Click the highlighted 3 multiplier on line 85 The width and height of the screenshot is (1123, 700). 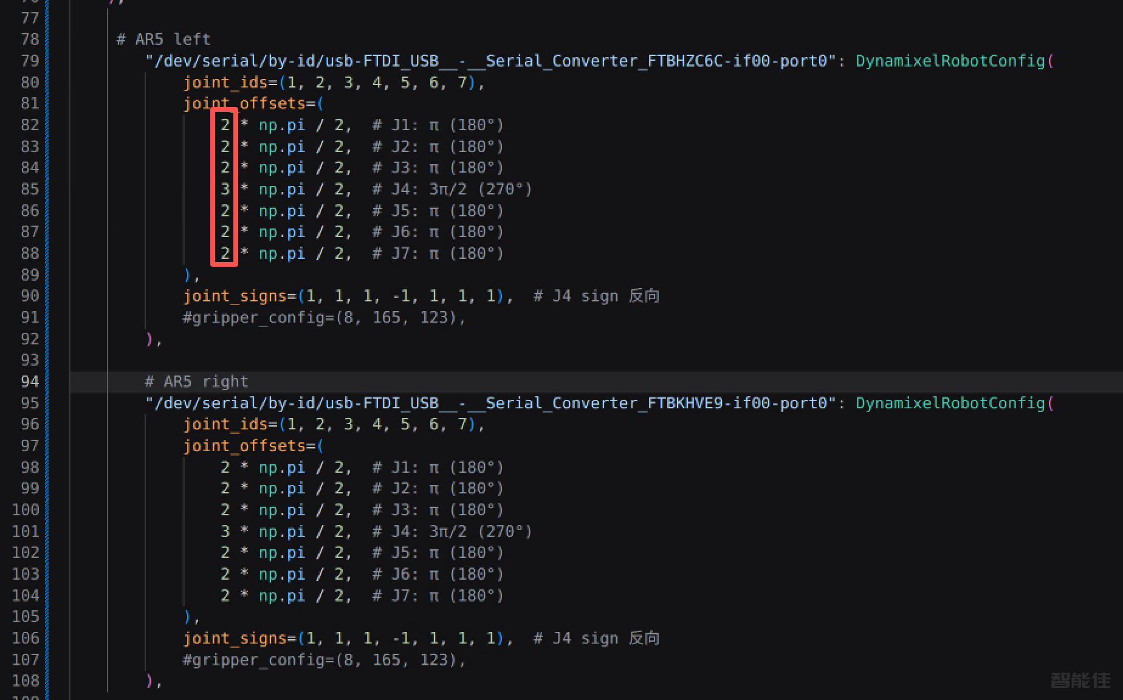pyautogui.click(x=225, y=189)
